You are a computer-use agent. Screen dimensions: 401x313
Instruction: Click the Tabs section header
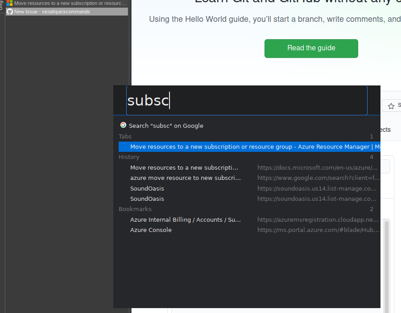tap(125, 137)
